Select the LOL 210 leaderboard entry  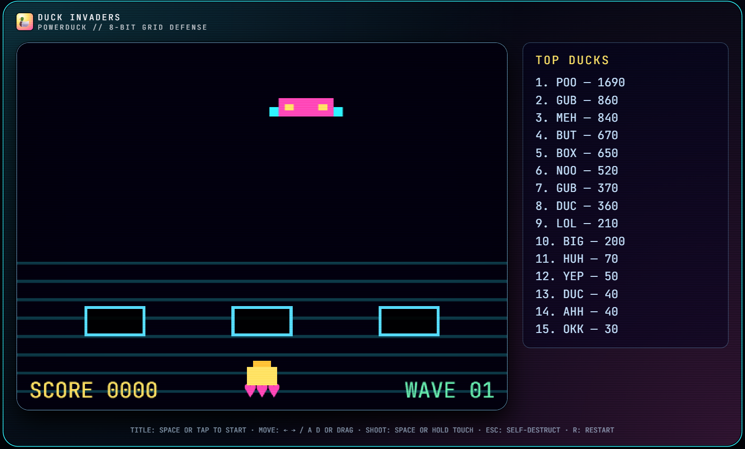click(x=576, y=224)
